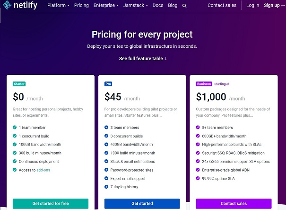The height and width of the screenshot is (210, 286).
Task: Click the Get started for free button
Action: tap(51, 203)
